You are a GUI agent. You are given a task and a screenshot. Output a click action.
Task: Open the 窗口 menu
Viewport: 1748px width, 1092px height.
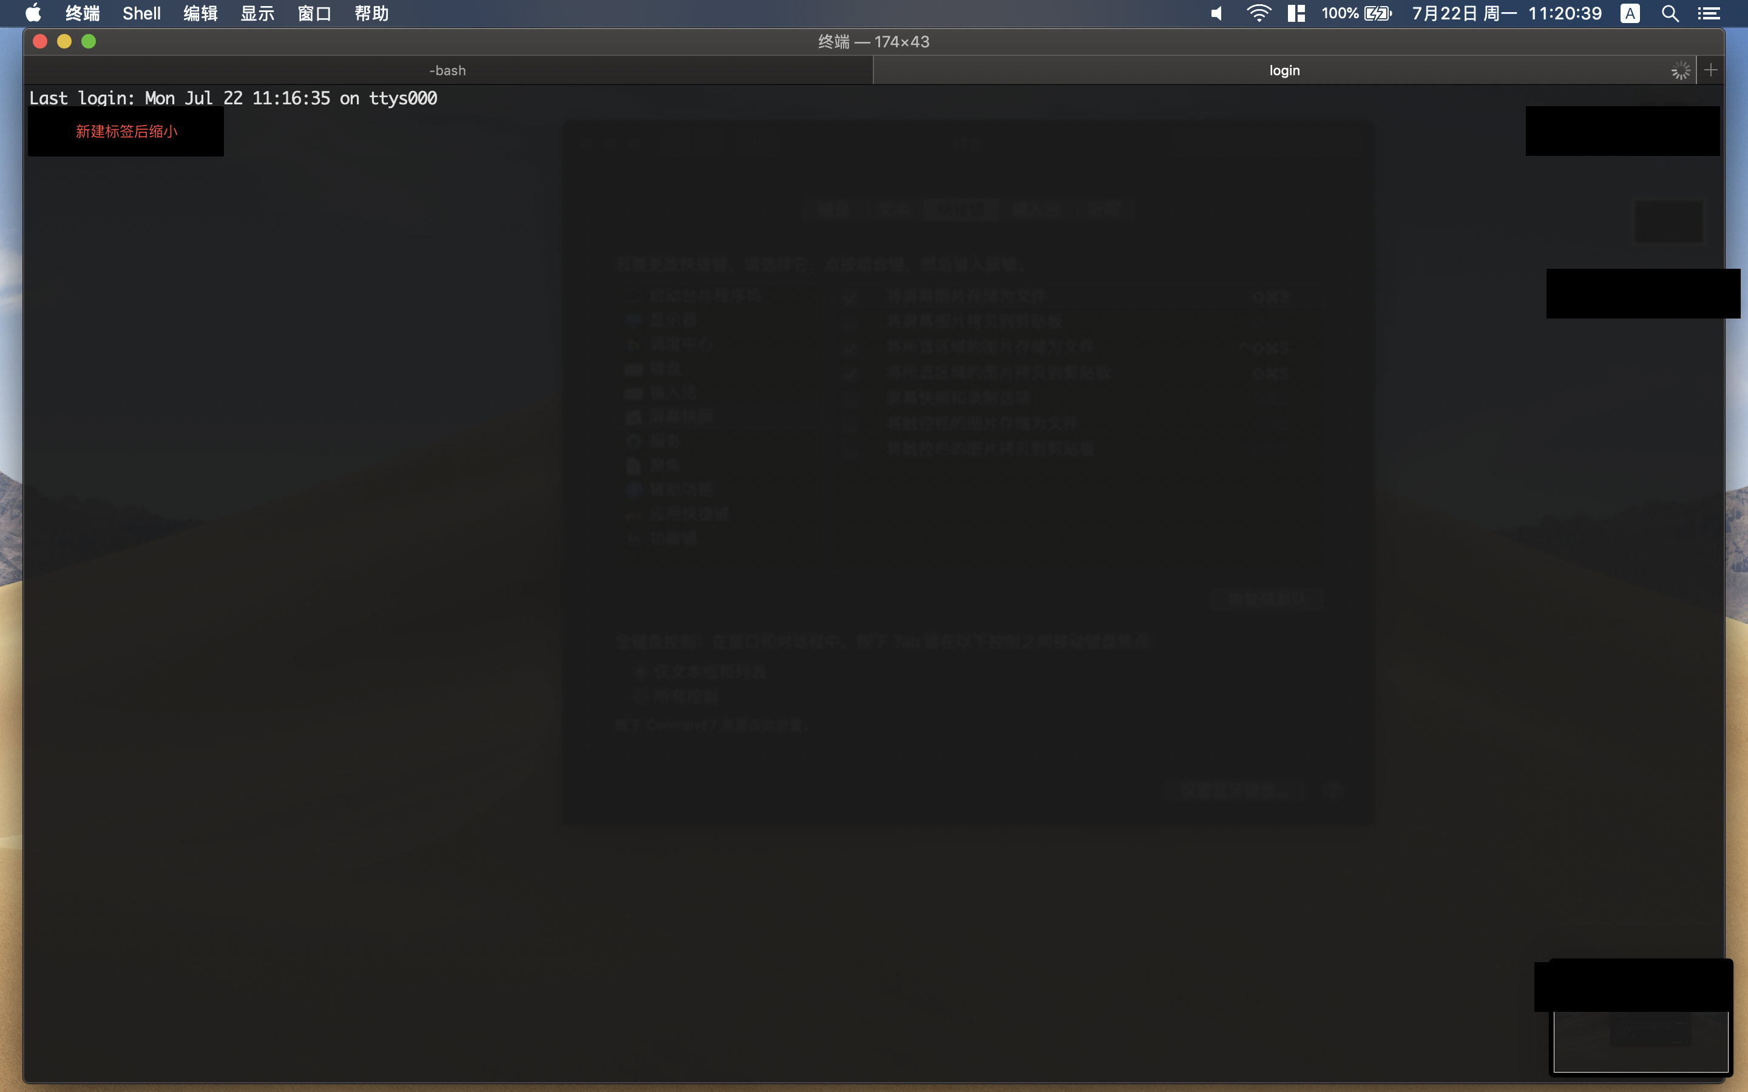coord(314,13)
